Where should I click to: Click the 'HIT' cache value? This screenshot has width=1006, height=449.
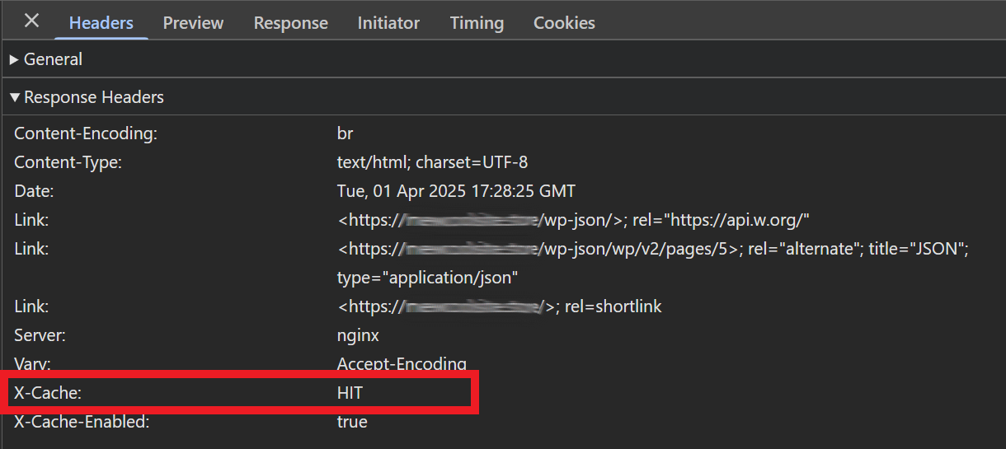pos(350,393)
